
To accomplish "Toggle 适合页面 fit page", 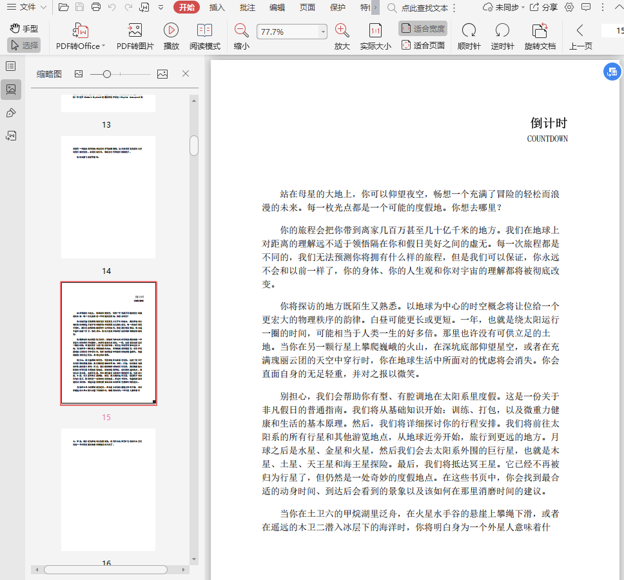I will (x=423, y=45).
